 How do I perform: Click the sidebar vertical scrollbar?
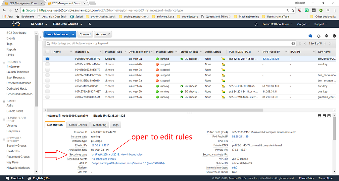[x=36, y=71]
